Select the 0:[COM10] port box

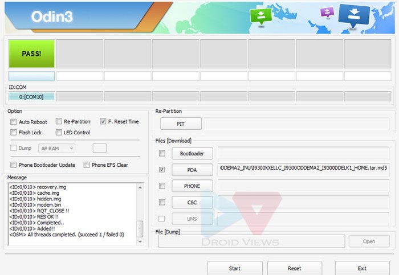(31, 97)
